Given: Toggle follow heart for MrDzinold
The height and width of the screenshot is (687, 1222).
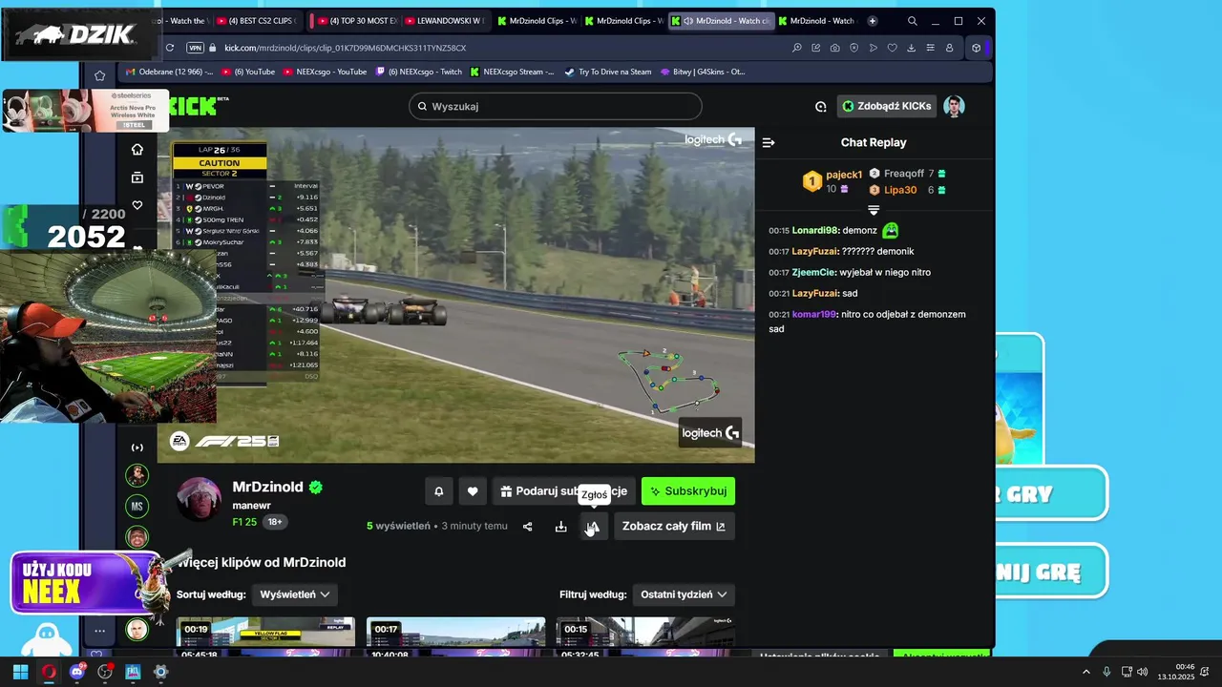Looking at the screenshot, I should [x=472, y=491].
